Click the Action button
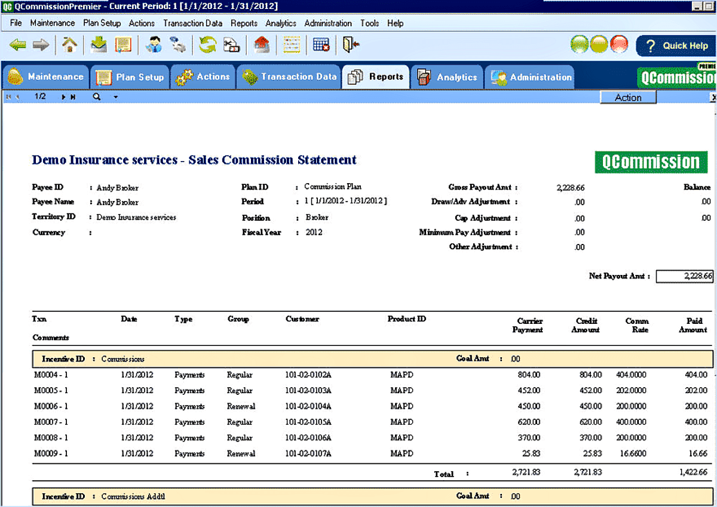Screen dimensions: 717x507 pos(628,98)
